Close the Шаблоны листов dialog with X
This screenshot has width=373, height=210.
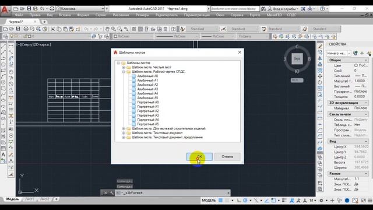tap(240, 52)
